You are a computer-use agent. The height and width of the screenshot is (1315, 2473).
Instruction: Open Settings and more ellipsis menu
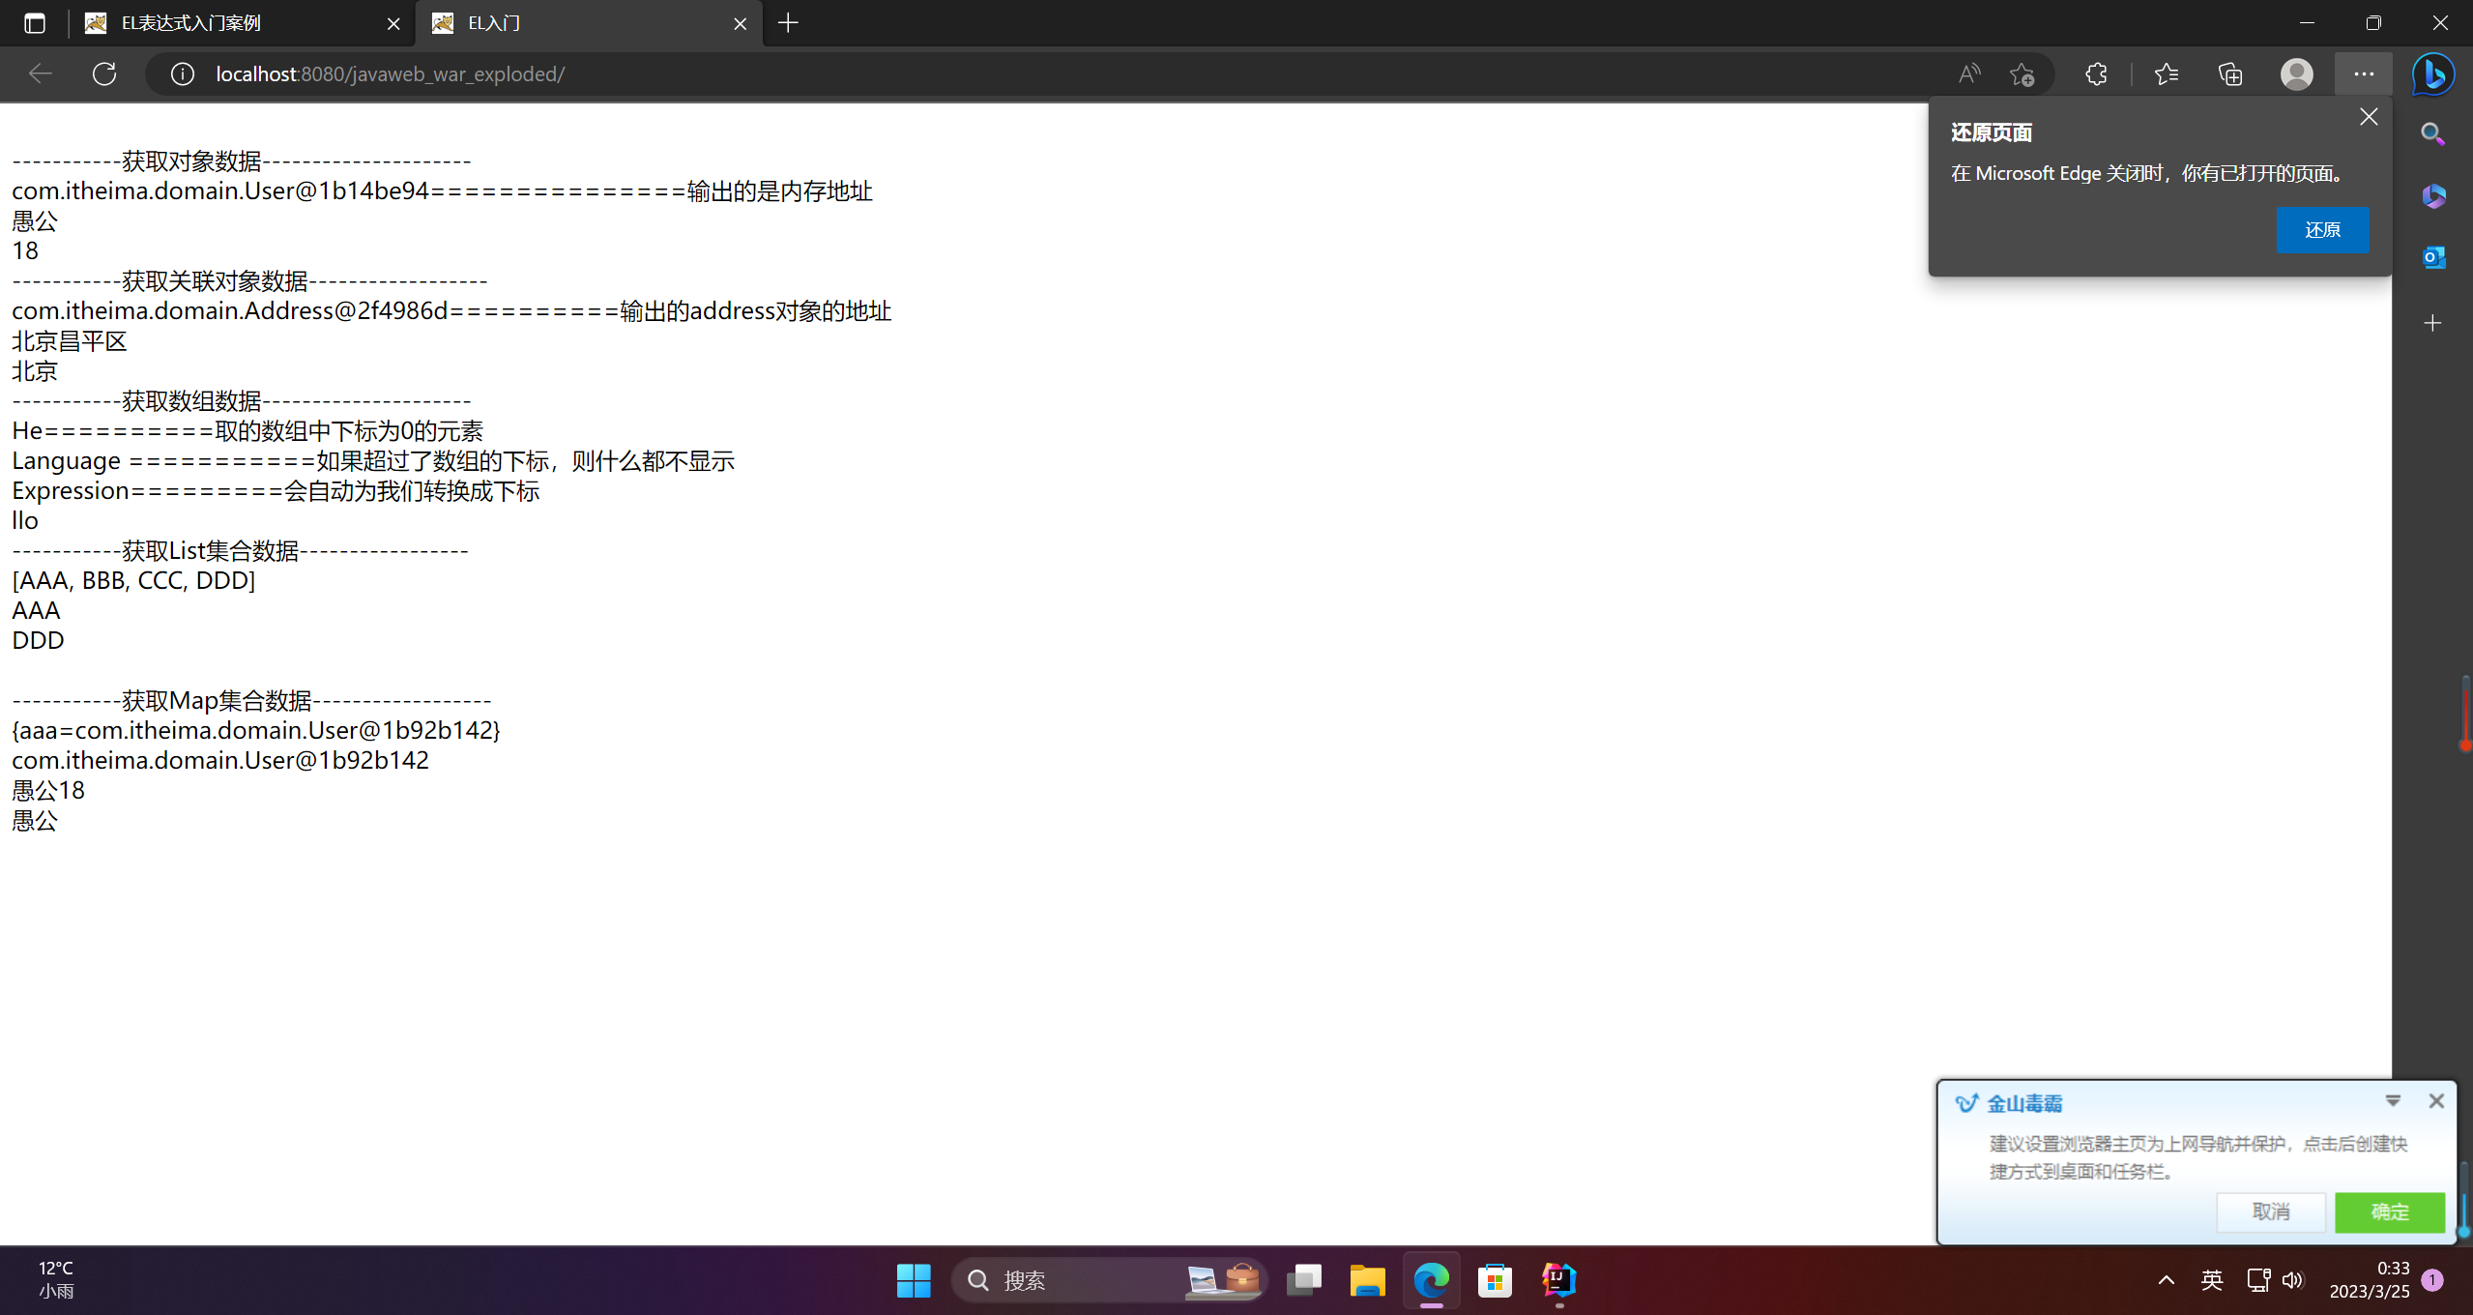pos(2364,73)
